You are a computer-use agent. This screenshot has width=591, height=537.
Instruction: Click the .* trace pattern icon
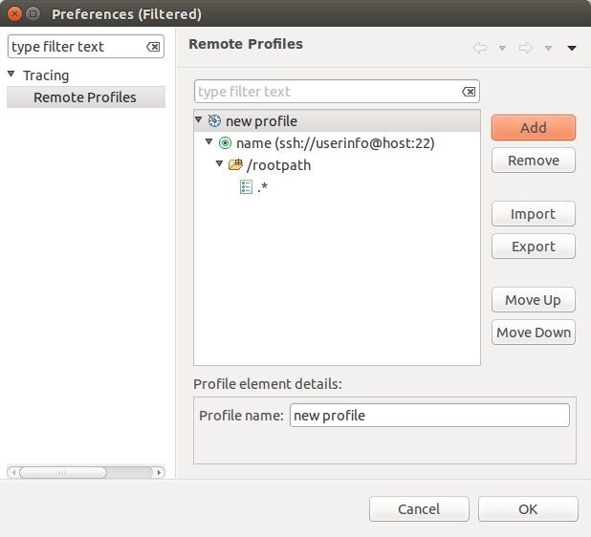point(246,187)
